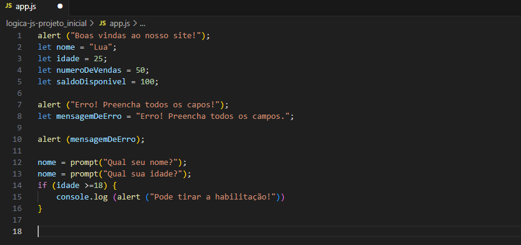Click the opening brace on line 14
521x245 pixels.
click(115, 185)
